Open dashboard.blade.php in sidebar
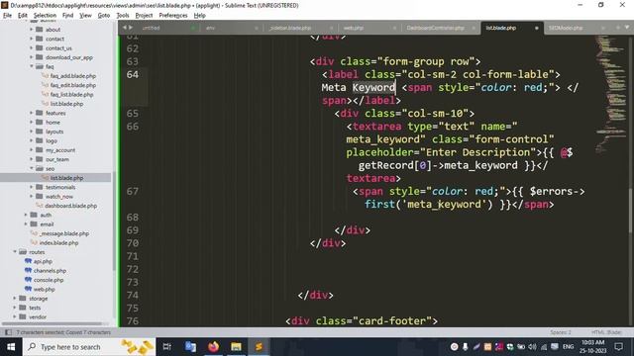The height and width of the screenshot is (356, 634). pyautogui.click(x=70, y=206)
